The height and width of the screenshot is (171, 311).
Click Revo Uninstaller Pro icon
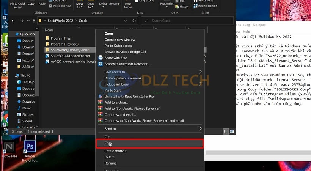pyautogui.click(x=101, y=97)
